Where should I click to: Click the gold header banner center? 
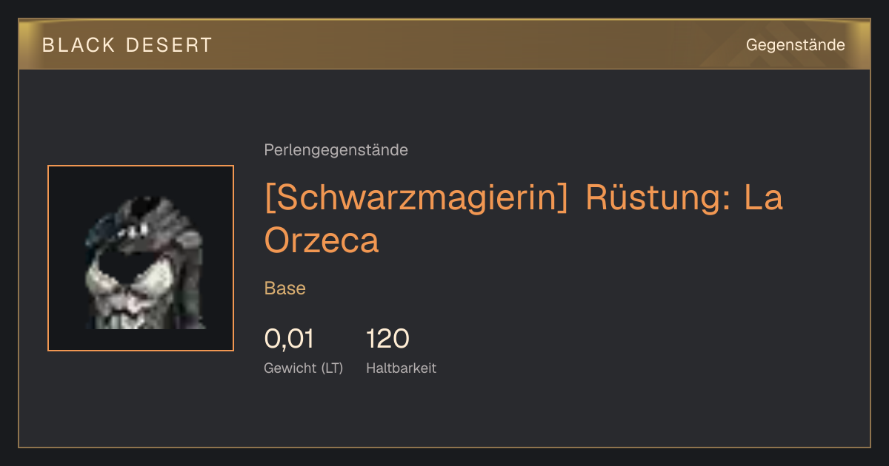tap(444, 44)
